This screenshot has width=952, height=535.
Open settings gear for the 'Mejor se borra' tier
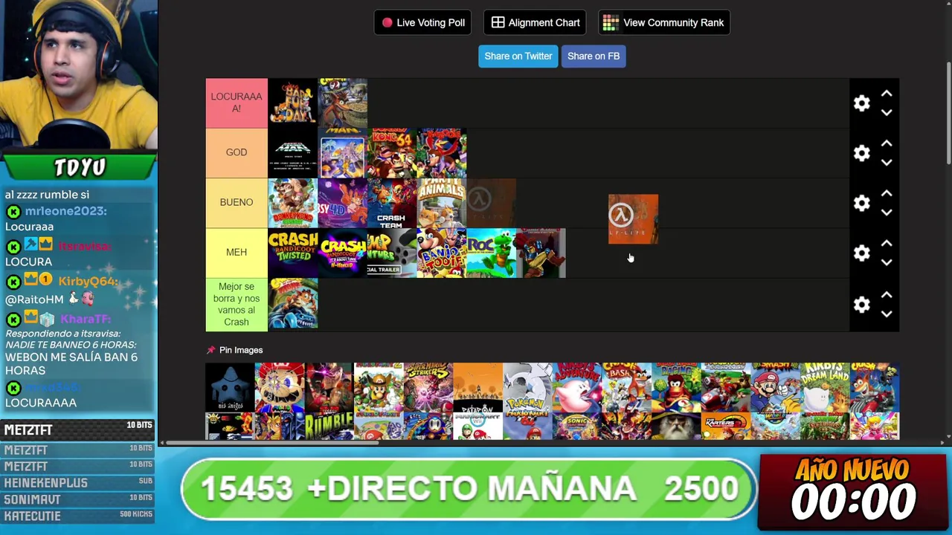861,305
